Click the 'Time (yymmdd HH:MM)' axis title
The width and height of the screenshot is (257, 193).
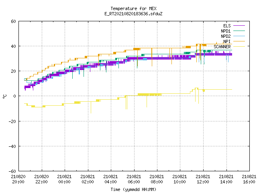[133, 189]
